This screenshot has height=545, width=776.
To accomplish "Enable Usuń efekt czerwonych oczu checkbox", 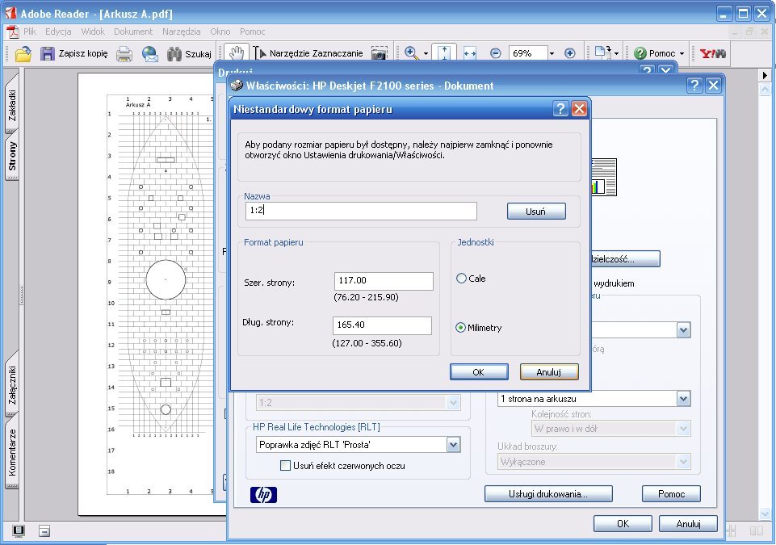I will tap(285, 466).
